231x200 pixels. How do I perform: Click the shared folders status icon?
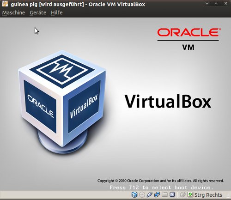pos(164,195)
